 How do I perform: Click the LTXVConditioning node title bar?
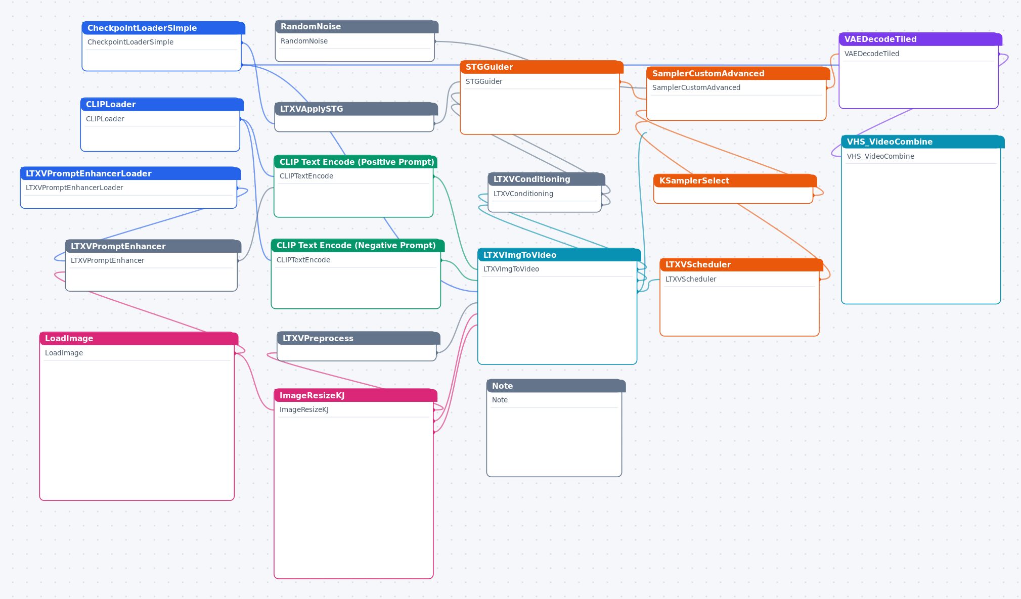click(547, 179)
